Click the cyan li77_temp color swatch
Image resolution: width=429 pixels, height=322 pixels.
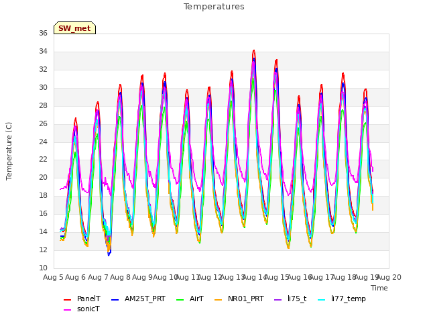[322, 300]
